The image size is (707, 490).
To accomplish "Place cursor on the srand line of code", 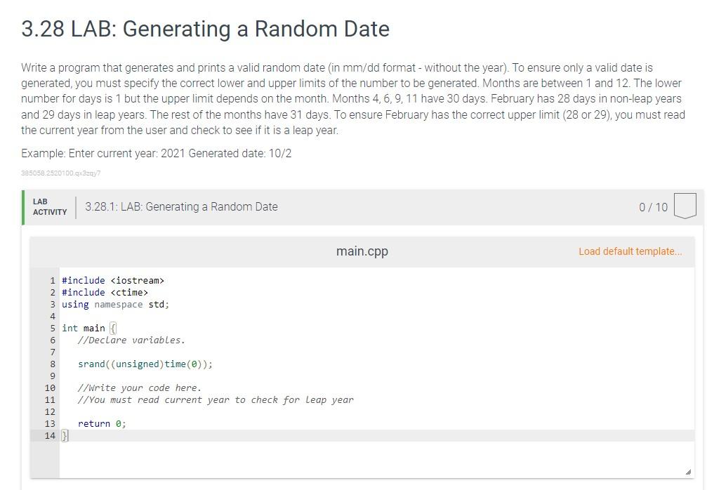I will click(x=145, y=364).
